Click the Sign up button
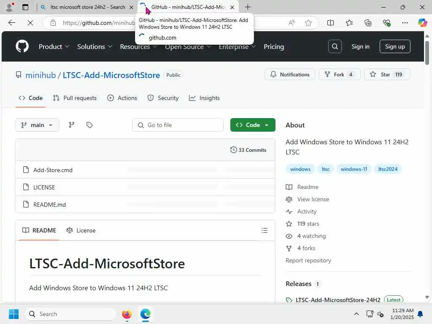 coord(395,46)
